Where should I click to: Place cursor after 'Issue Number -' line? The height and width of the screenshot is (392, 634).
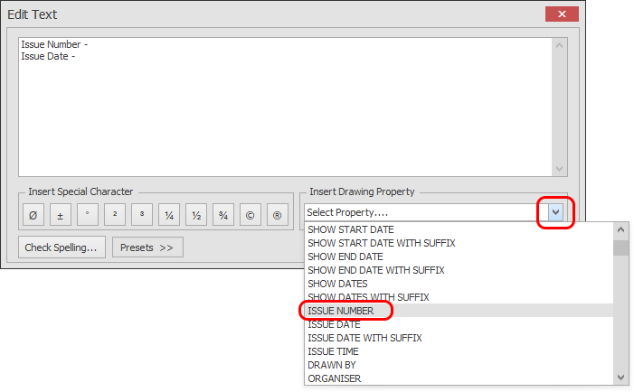pos(89,44)
